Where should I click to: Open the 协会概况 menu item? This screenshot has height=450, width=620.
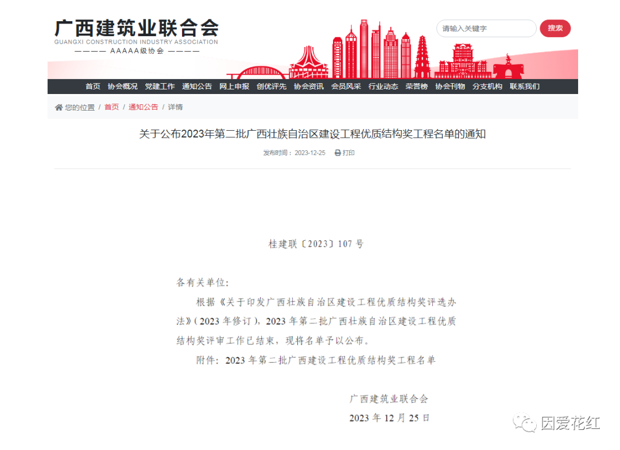click(x=122, y=87)
